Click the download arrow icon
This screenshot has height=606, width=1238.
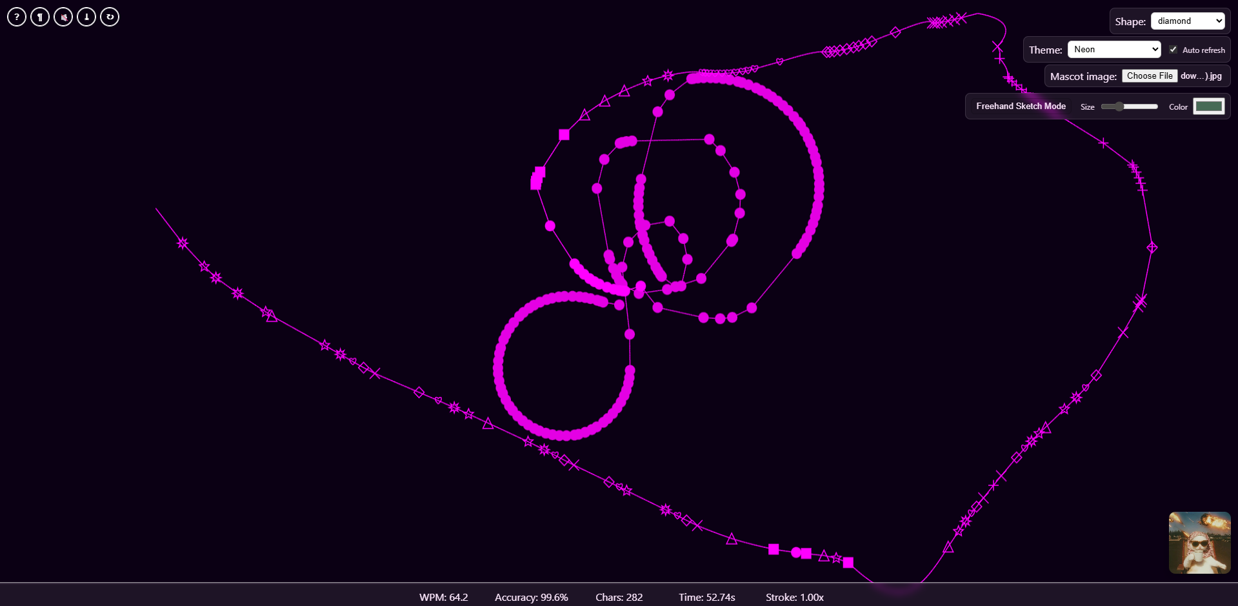click(x=86, y=17)
